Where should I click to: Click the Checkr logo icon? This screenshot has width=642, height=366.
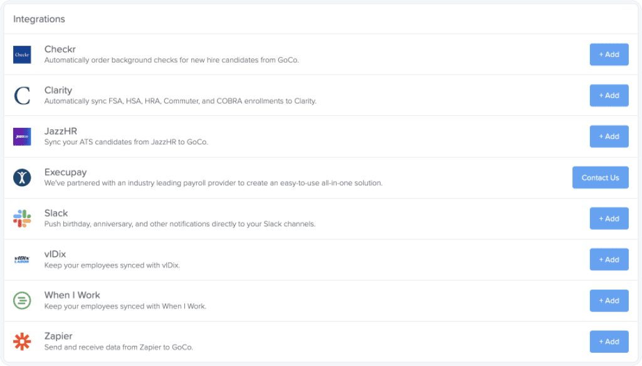tap(22, 55)
